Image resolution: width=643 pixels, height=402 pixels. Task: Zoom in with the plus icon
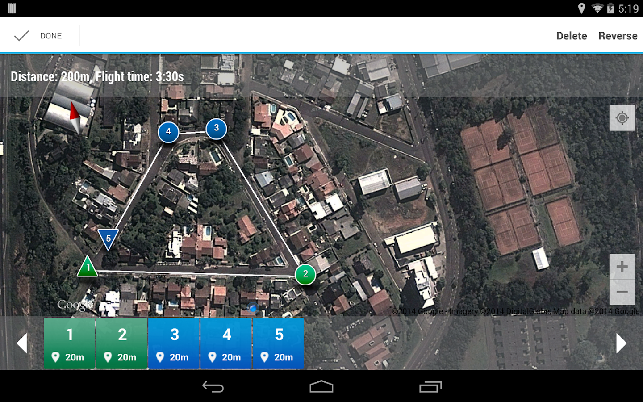pos(622,267)
